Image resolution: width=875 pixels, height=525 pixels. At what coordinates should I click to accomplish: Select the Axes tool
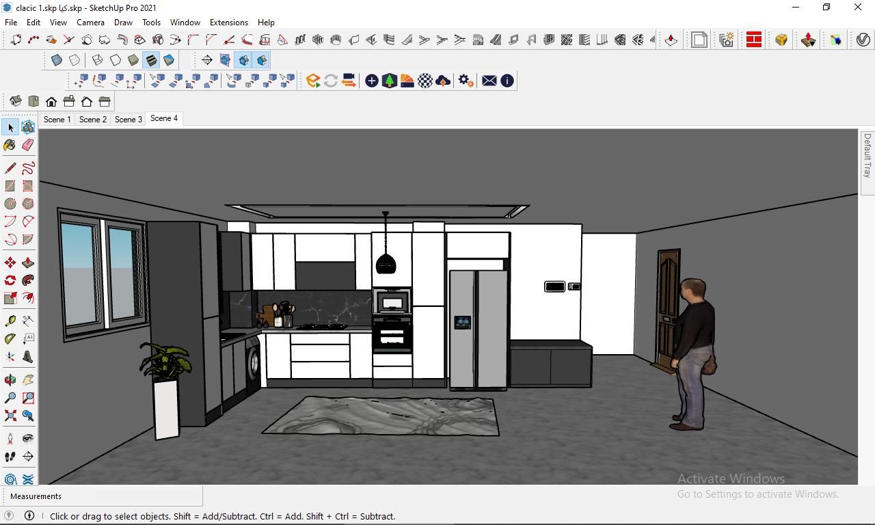tap(10, 356)
